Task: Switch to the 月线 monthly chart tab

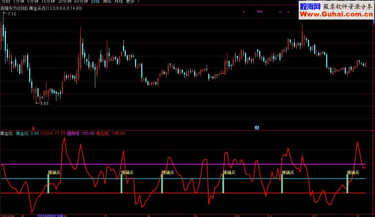Action: point(118,1)
